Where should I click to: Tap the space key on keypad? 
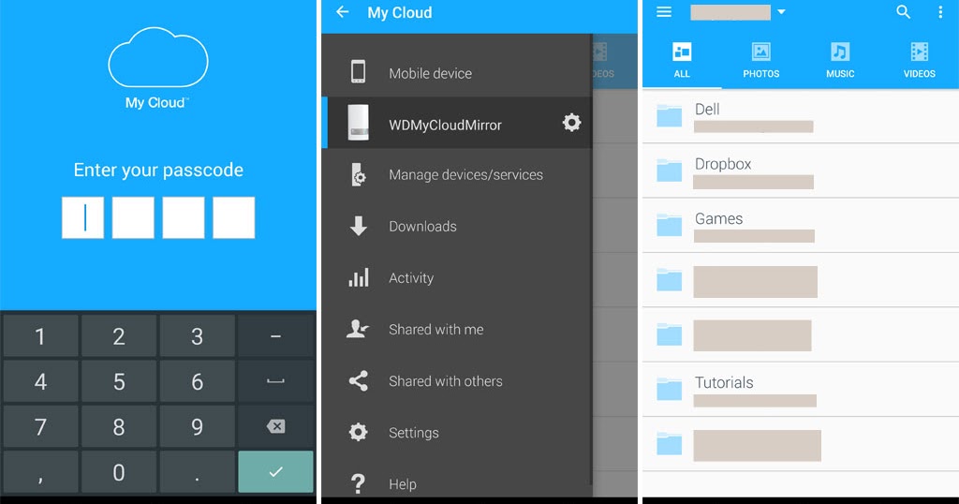click(x=276, y=381)
